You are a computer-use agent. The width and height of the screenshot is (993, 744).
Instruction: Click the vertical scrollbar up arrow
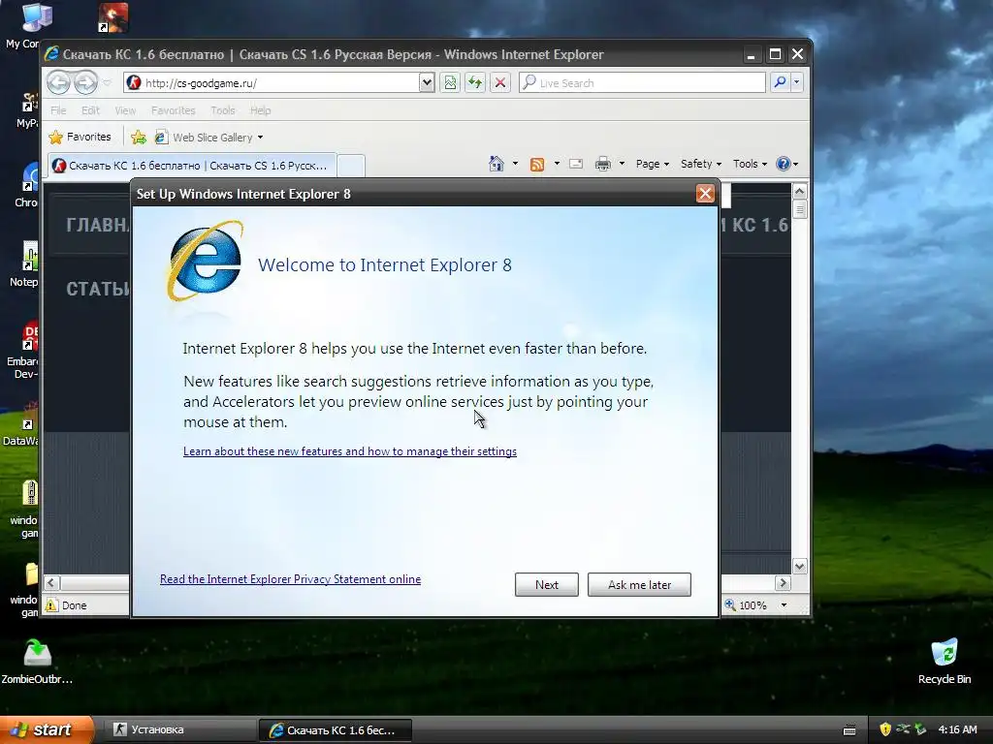click(x=799, y=191)
